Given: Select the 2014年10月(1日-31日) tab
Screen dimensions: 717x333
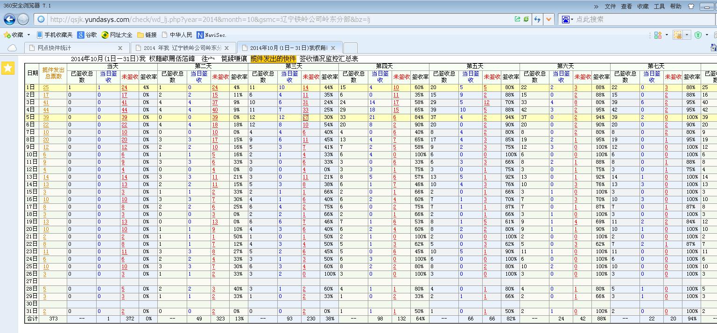Looking at the screenshot, I should [x=289, y=48].
